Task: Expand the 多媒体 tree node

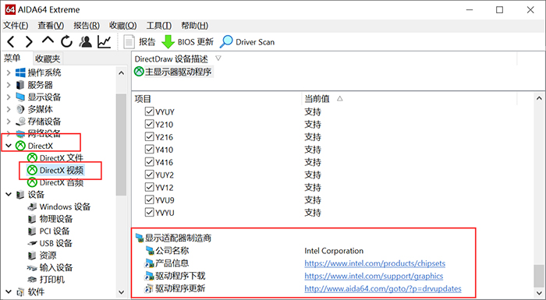Action: [x=9, y=109]
